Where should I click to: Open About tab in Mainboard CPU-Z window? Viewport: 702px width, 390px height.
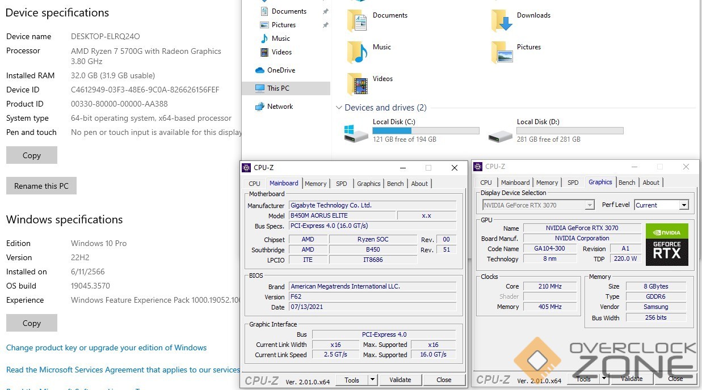[420, 184]
